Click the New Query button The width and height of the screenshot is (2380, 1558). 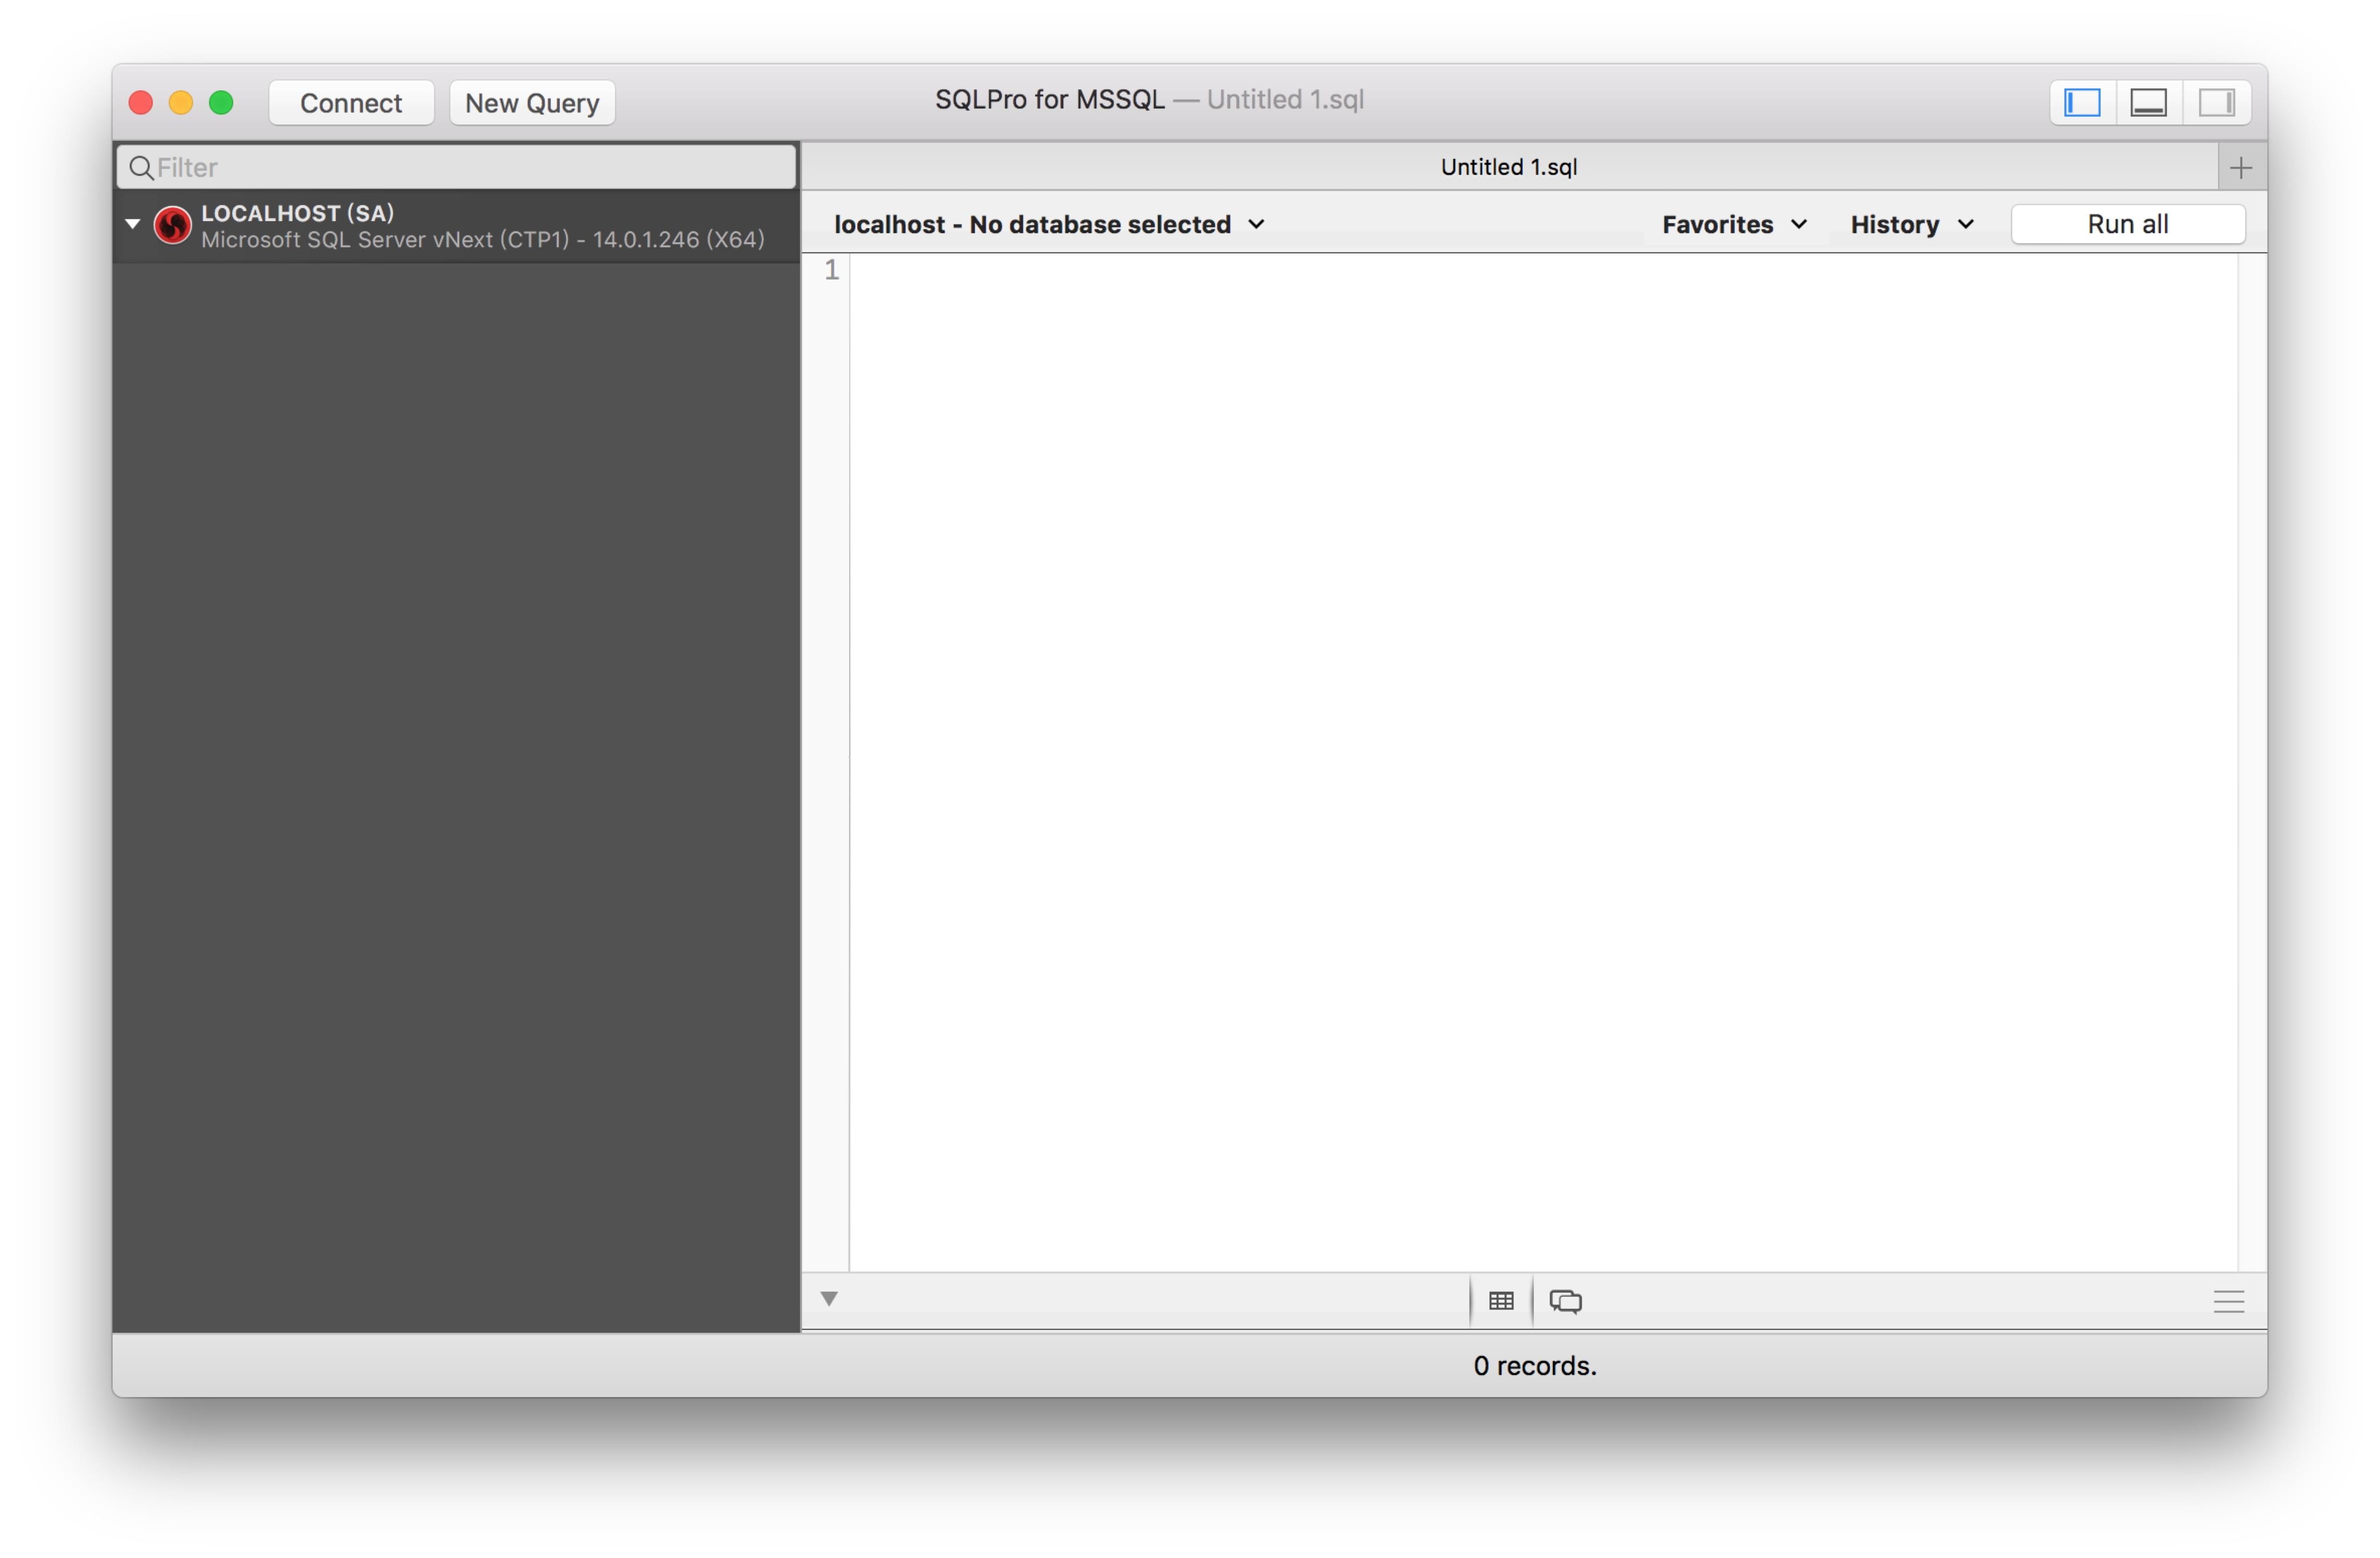[532, 103]
